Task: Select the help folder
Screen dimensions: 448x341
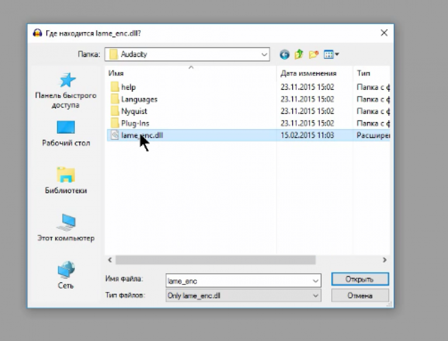Action: coord(123,87)
